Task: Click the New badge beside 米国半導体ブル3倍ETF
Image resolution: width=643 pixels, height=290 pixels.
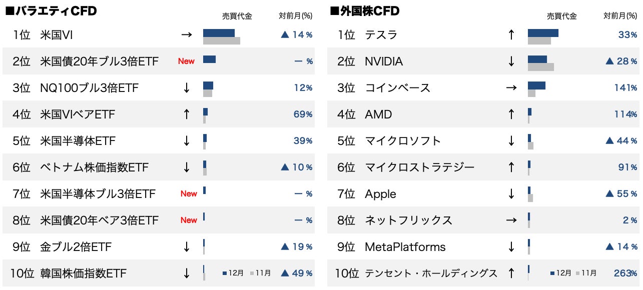Action: tap(189, 193)
